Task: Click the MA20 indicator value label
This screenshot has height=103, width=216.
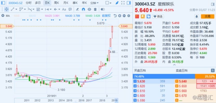Action: (x=52, y=16)
